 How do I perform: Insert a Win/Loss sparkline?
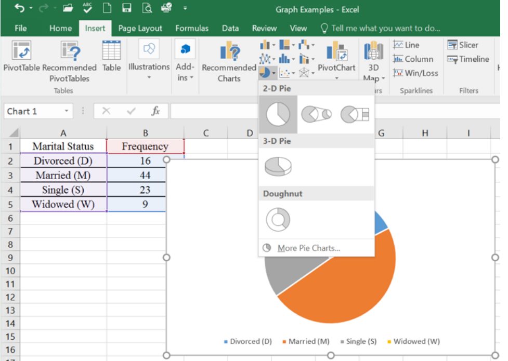[415, 73]
